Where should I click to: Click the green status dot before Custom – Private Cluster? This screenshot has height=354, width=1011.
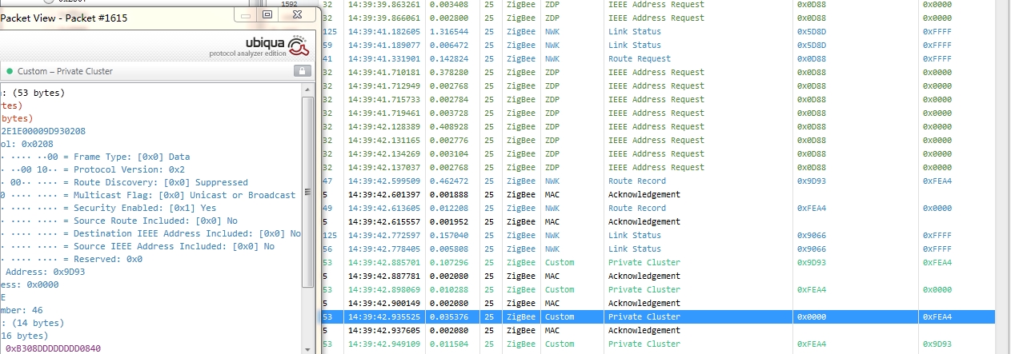pos(10,71)
